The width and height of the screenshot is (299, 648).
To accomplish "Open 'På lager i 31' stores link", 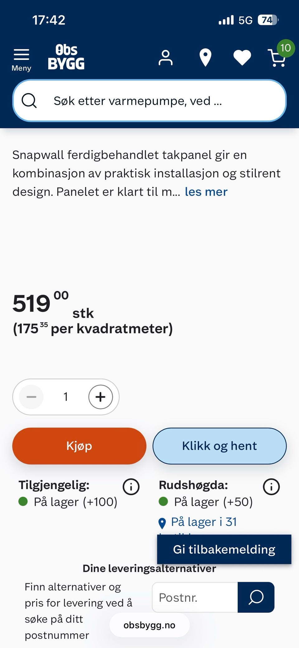I will 204,522.
